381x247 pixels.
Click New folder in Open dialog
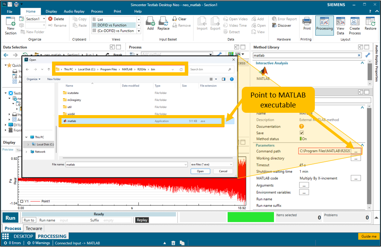point(54,79)
